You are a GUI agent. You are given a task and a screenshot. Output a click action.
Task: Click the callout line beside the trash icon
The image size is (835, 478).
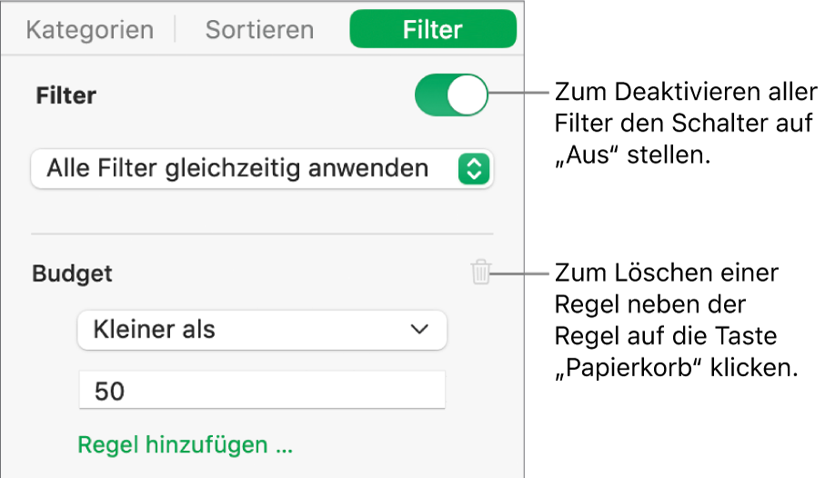click(x=520, y=272)
